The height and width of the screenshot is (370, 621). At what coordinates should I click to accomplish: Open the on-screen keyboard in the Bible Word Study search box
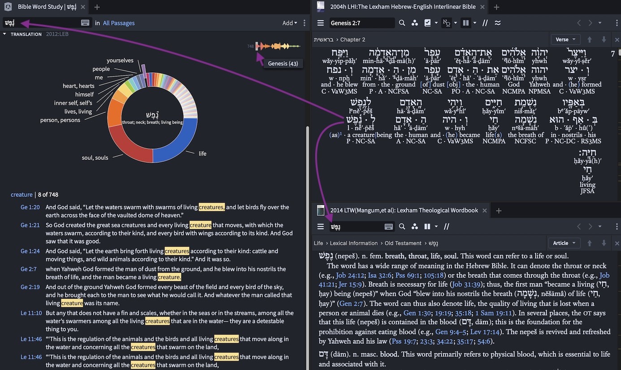(x=85, y=23)
